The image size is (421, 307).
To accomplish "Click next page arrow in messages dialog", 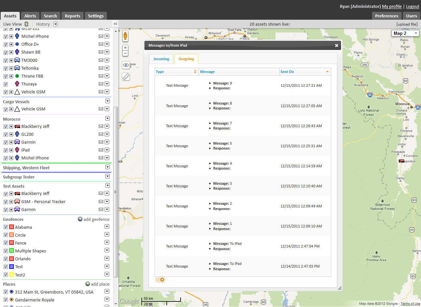I will pos(162,280).
